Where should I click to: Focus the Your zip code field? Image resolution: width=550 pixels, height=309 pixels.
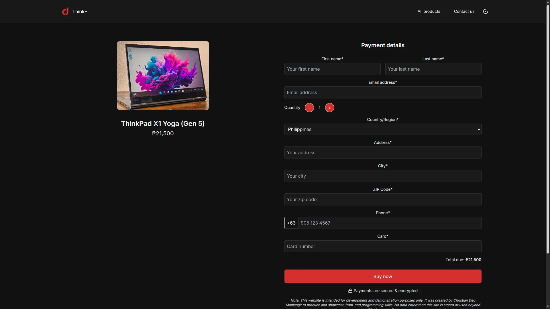point(383,199)
